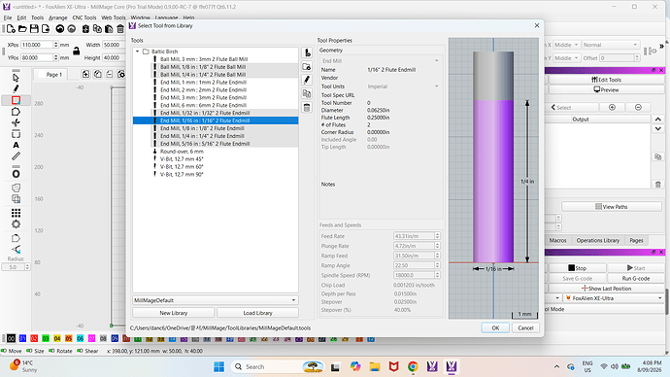The width and height of the screenshot is (670, 377).
Task: Confirm tool selection with OK button
Action: (x=495, y=327)
